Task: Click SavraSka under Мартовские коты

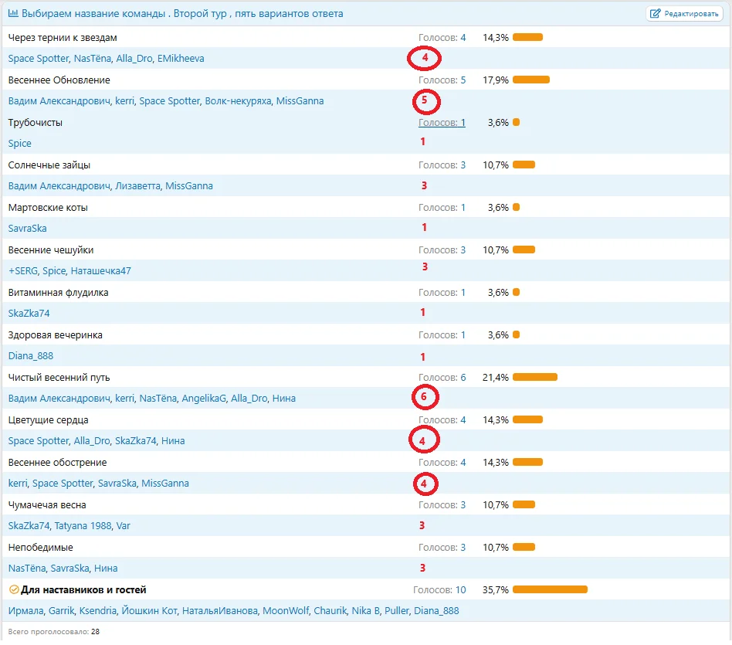Action: 27,229
